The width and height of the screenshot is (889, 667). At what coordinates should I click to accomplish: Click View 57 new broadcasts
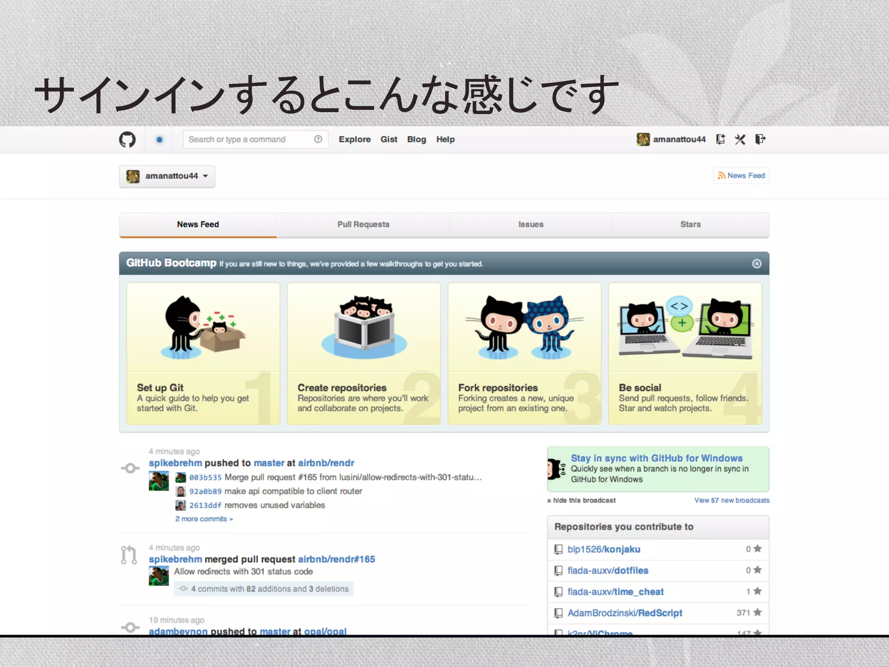click(x=732, y=501)
